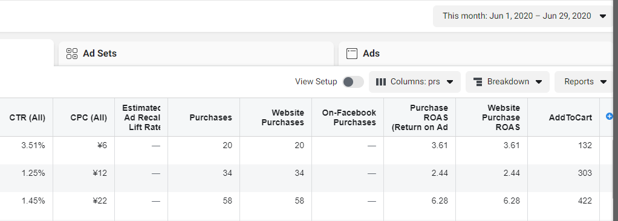Click the Ad Sets grid icon

(x=72, y=54)
